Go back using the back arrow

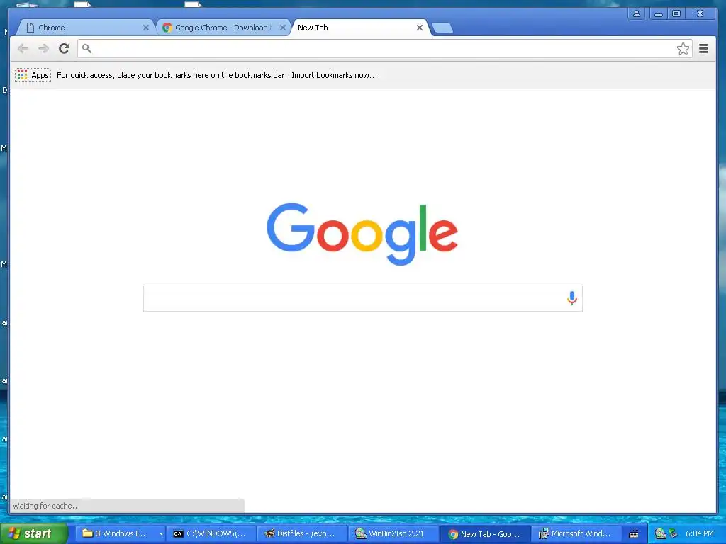click(x=23, y=49)
